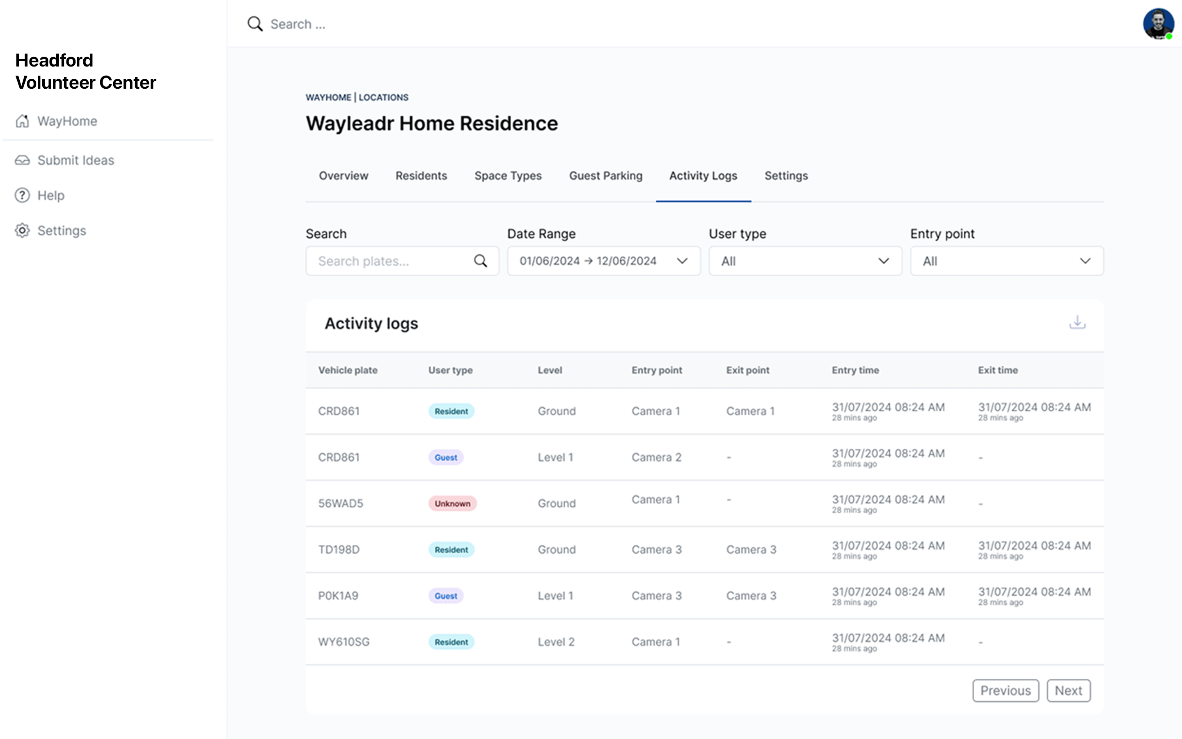Open the user profile avatar menu

pos(1159,23)
